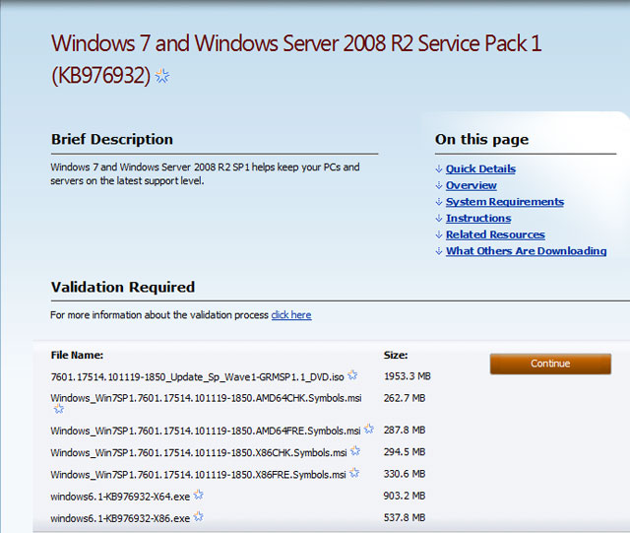Click the 262.7 MB size value
Viewport: 630px width, 533px height.
[405, 398]
